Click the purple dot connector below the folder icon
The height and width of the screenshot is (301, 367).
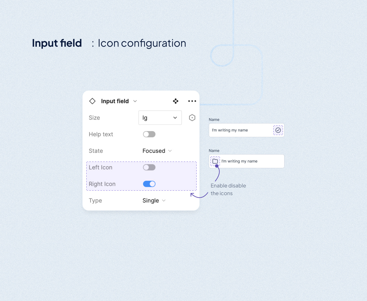point(218,166)
